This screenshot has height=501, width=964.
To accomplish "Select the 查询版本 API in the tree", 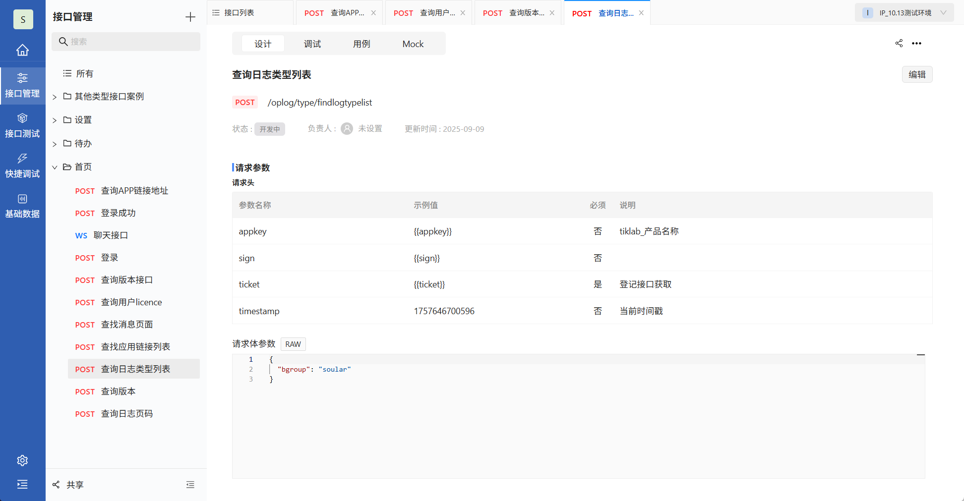I will pos(118,391).
